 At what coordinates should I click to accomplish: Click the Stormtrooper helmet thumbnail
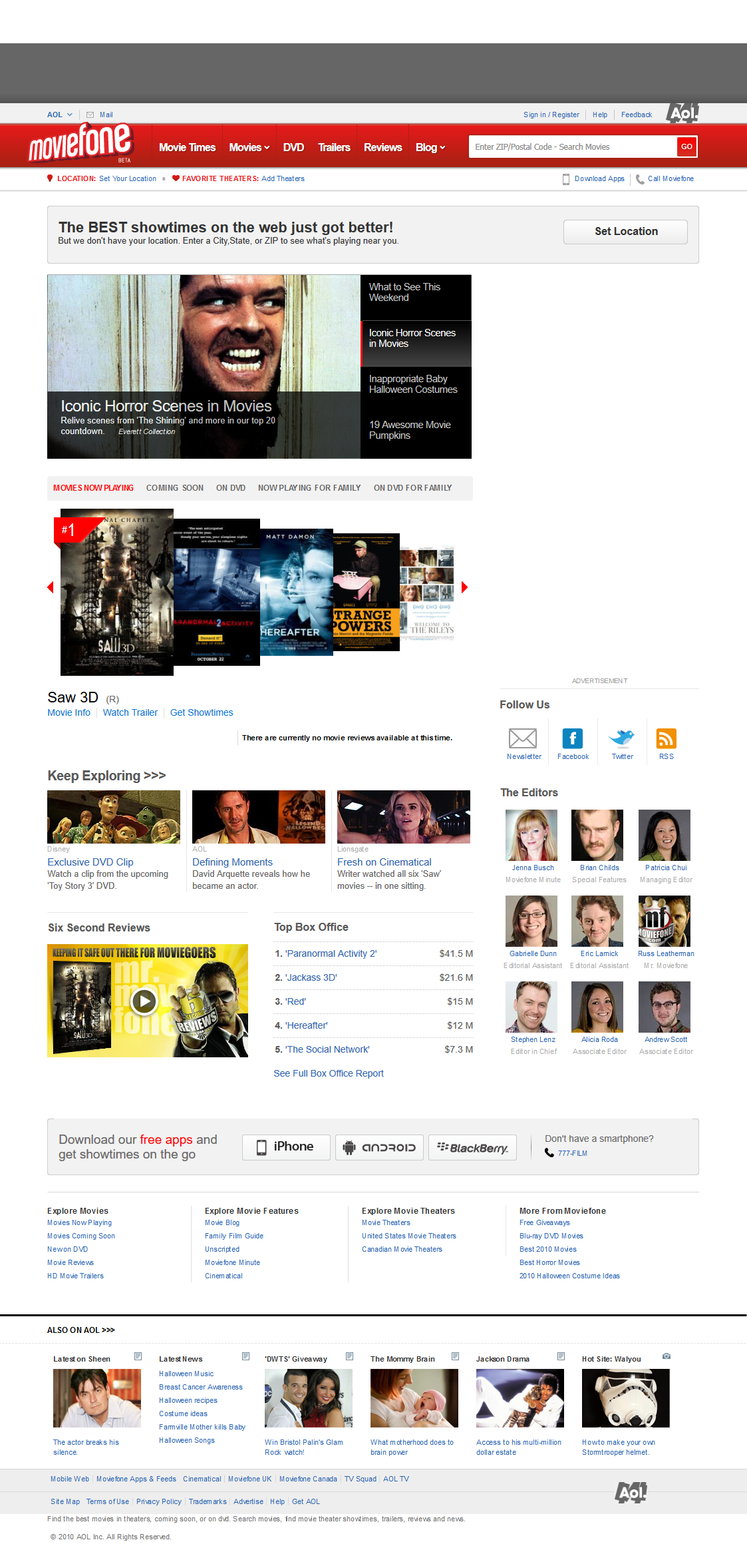point(625,1398)
